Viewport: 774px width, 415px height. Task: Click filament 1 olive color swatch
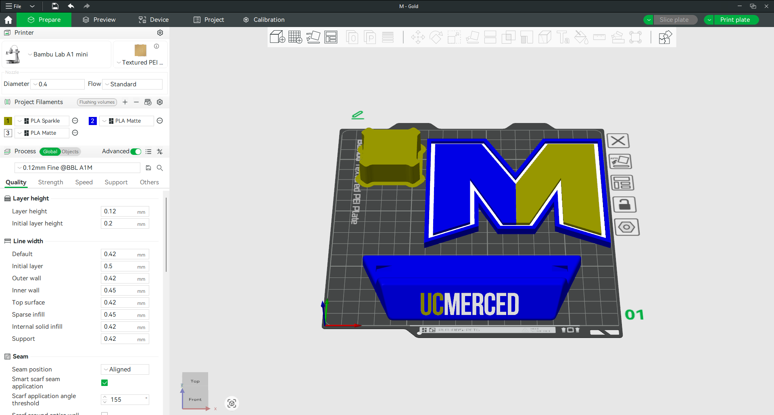coord(8,121)
